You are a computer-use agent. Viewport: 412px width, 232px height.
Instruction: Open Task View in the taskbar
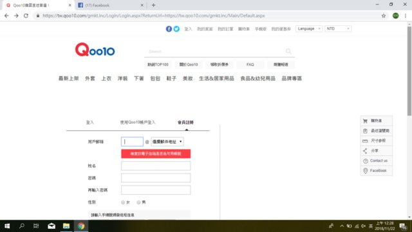click(x=36, y=226)
